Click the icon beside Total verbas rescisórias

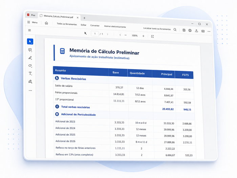click(57, 106)
